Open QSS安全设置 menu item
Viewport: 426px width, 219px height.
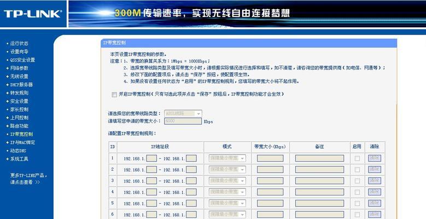(22, 60)
